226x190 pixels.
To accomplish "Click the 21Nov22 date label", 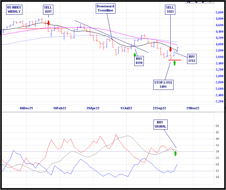I will pos(193,108).
